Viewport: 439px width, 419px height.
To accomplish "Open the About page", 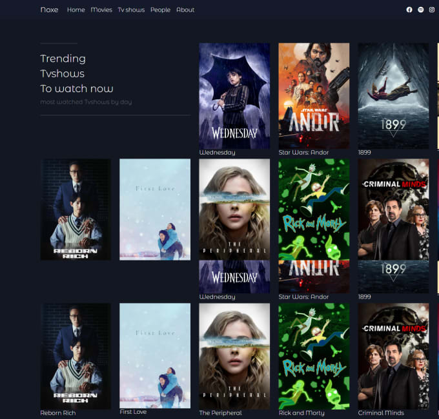I will [185, 10].
